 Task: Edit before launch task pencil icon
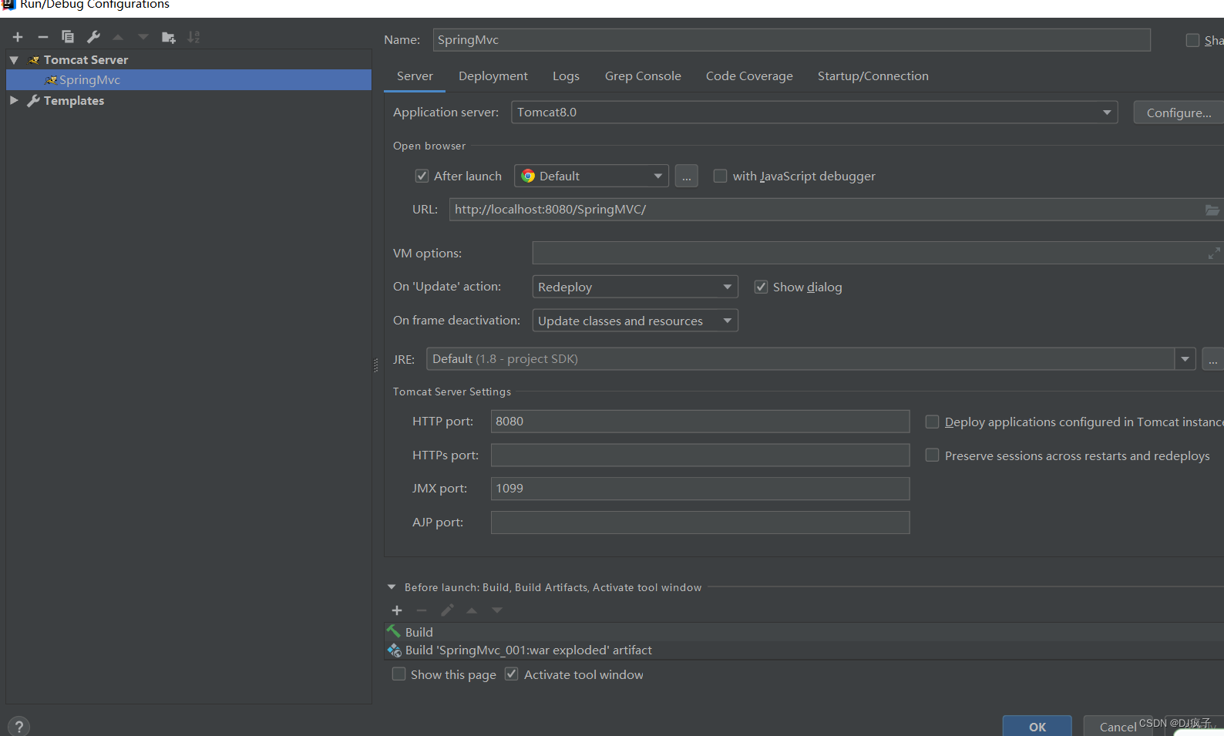pos(447,610)
